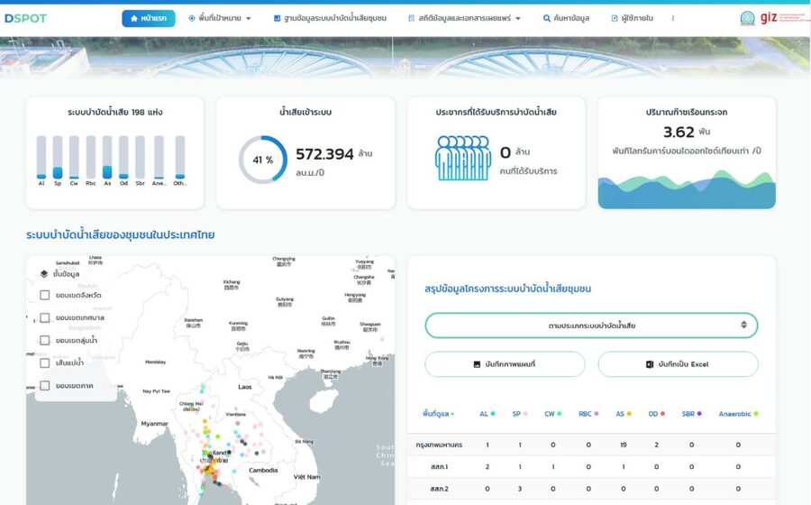Screen dimensions: 811x505
Task: Click the Việt Nam label on map
Action: 306,477
